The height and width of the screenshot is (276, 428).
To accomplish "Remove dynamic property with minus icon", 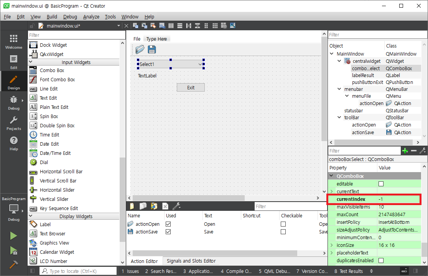I will point(414,151).
